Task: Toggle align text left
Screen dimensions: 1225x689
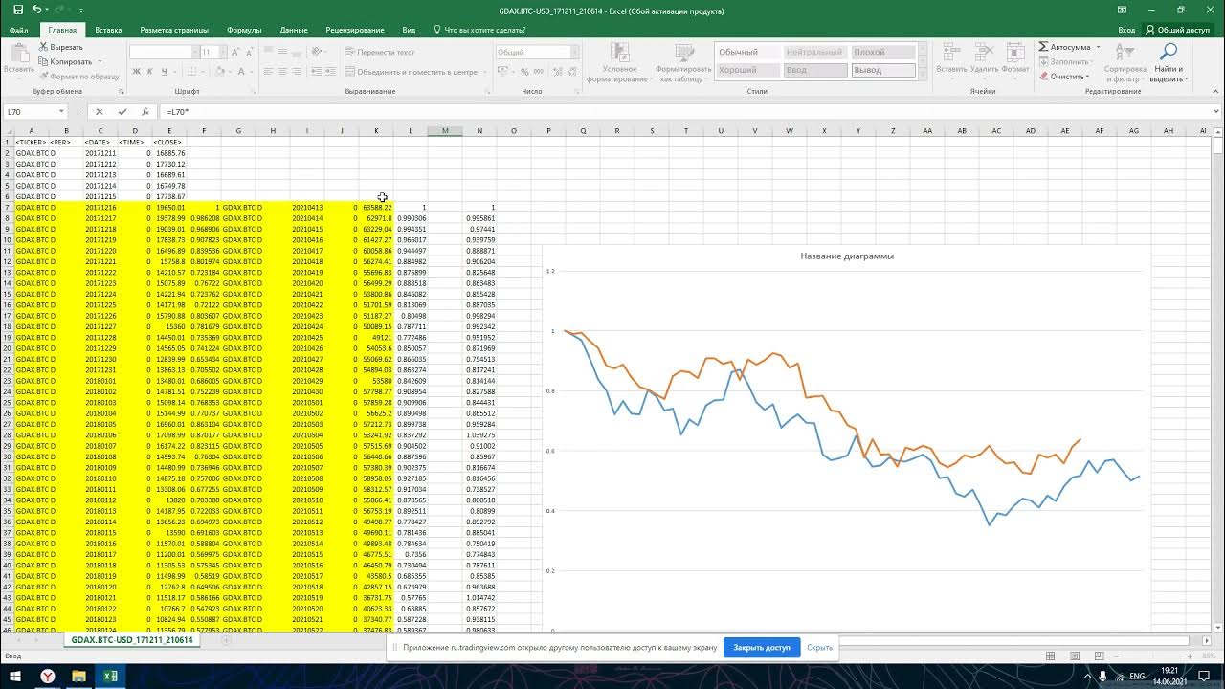Action: 269,71
